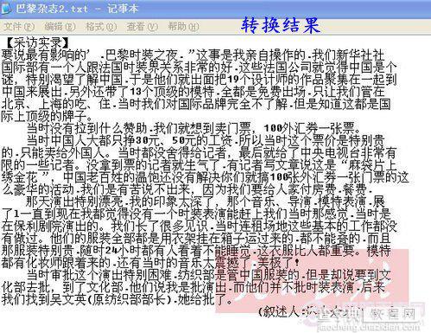Click the line starting 当时中国人大都只挣30元

click(206, 140)
